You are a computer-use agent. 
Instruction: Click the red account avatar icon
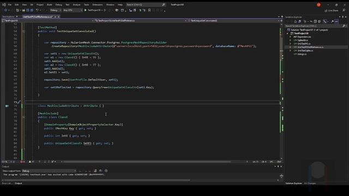[x=318, y=5]
